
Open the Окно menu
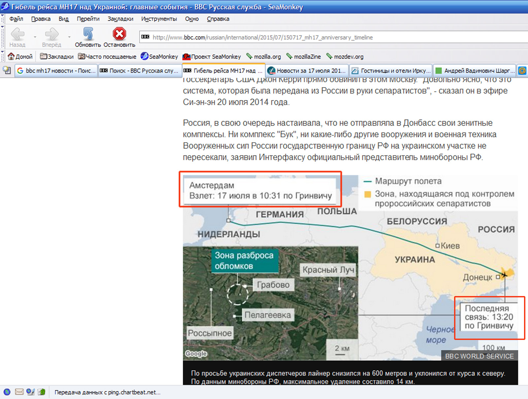192,19
